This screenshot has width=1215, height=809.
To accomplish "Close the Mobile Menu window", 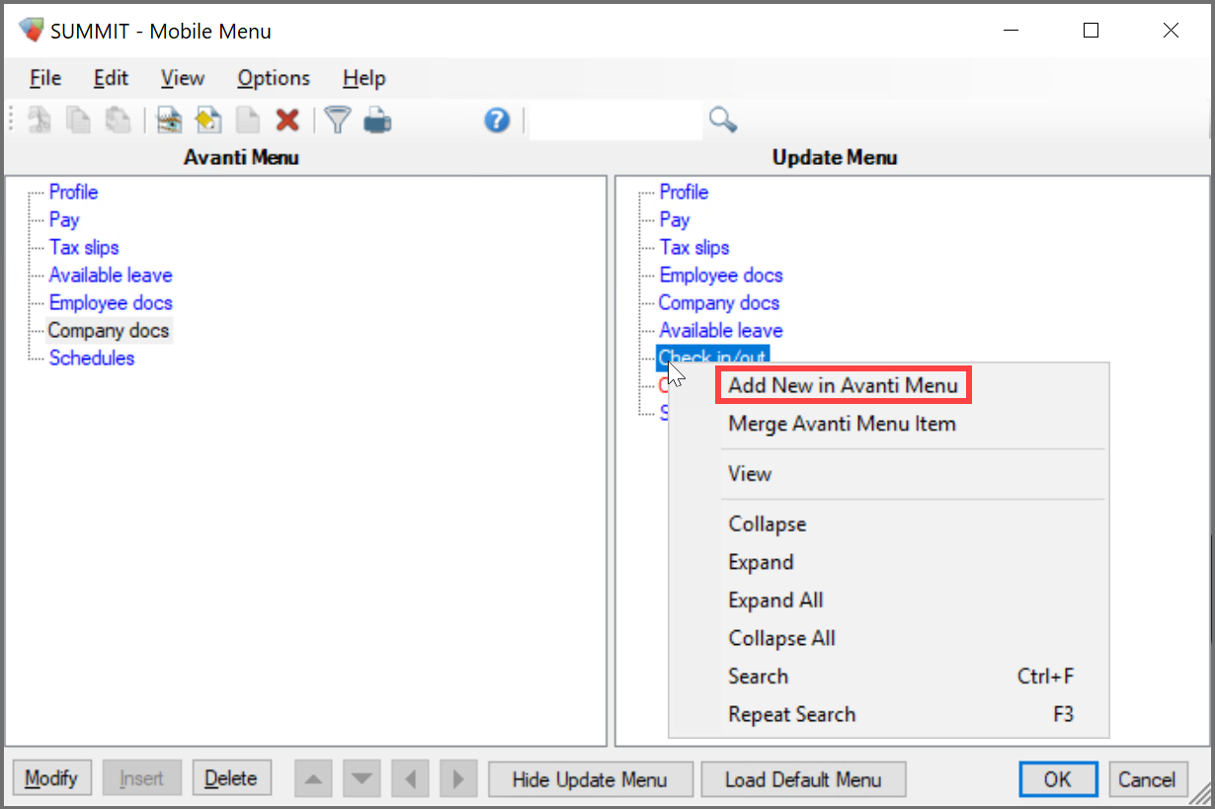I will [x=1171, y=31].
